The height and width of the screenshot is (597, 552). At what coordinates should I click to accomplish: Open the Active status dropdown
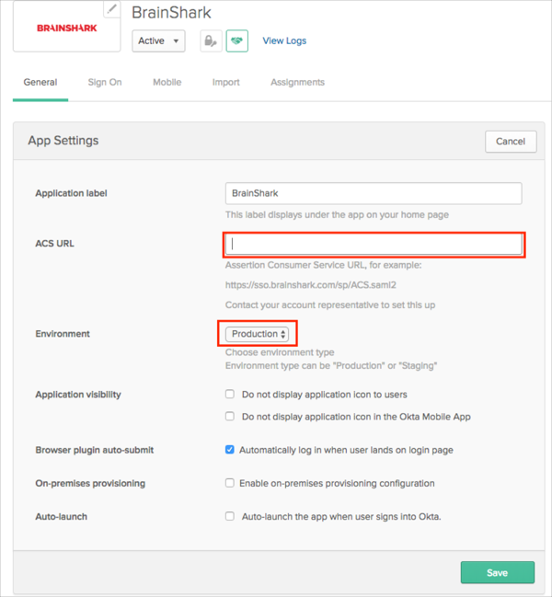pyautogui.click(x=158, y=41)
